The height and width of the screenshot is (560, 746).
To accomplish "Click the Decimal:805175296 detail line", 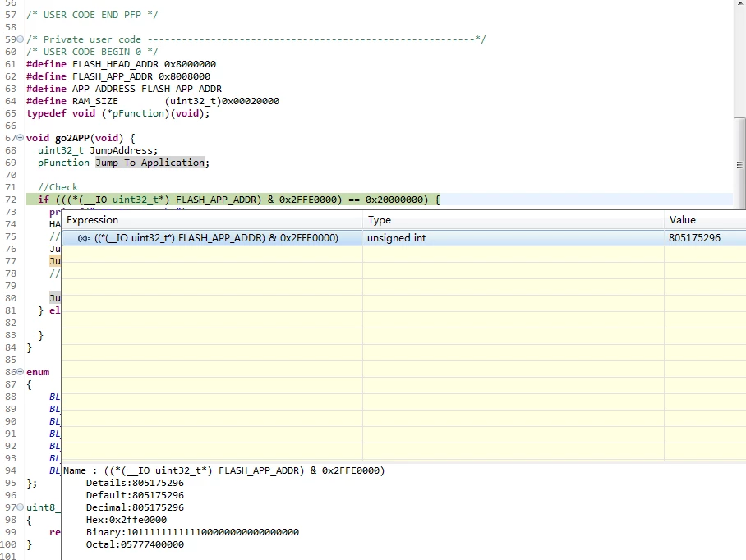I will [x=135, y=507].
